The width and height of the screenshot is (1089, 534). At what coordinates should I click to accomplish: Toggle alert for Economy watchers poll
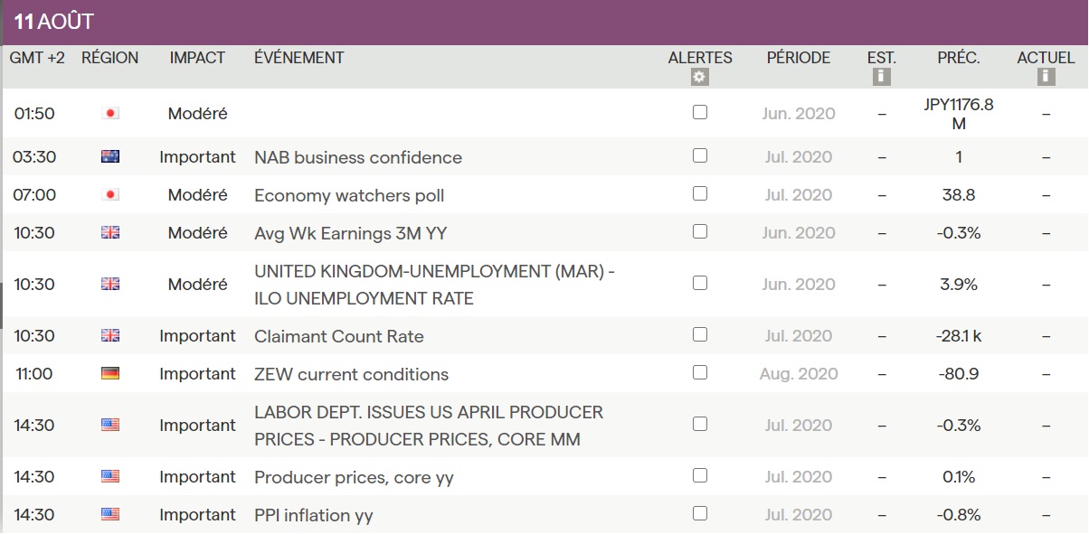pyautogui.click(x=699, y=193)
